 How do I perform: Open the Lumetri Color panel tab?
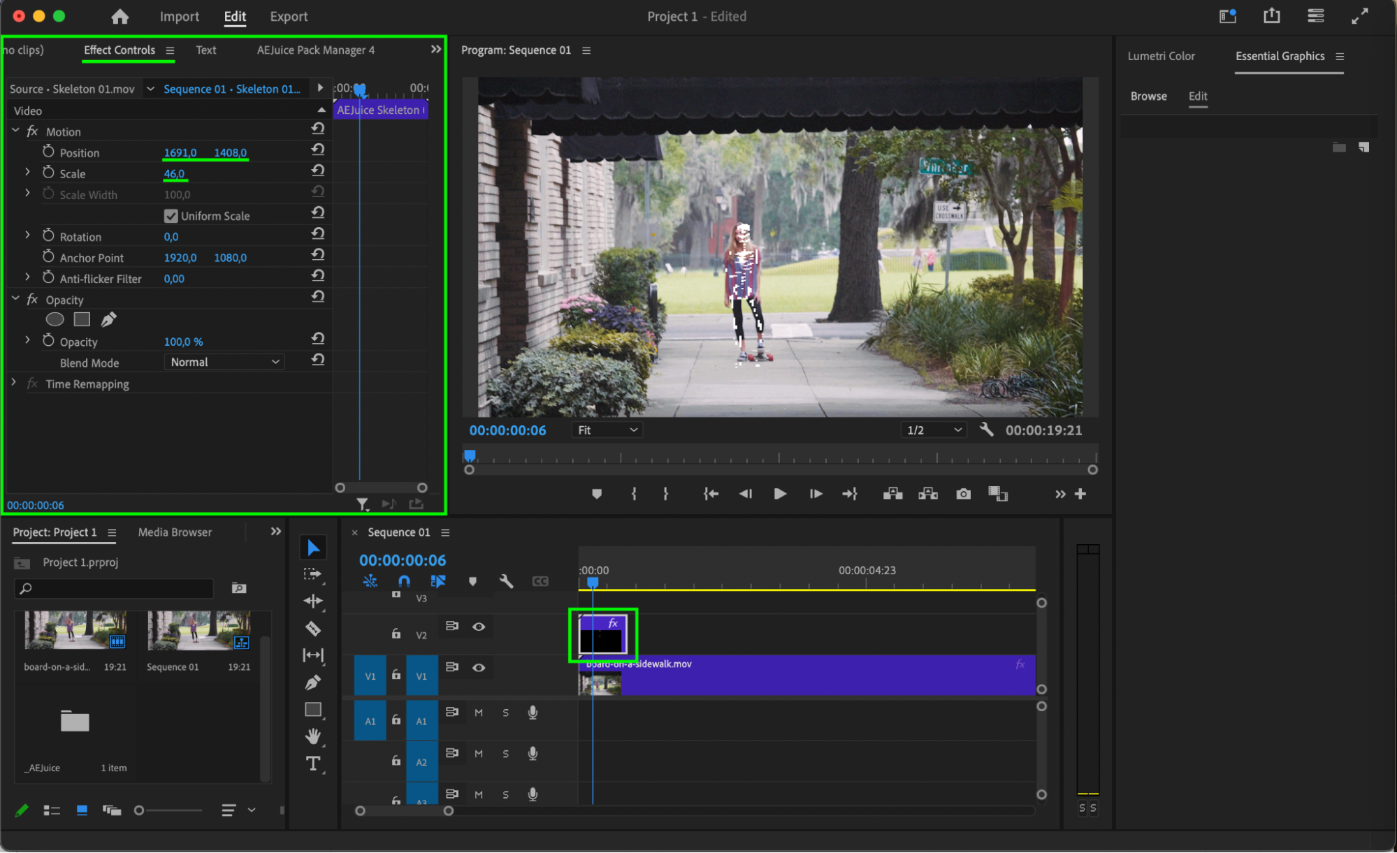pos(1161,56)
